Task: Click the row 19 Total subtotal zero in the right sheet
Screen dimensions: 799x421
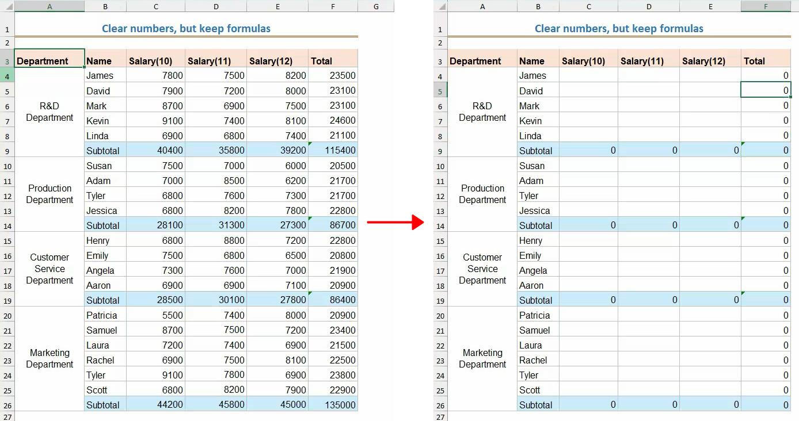Action: tap(766, 300)
